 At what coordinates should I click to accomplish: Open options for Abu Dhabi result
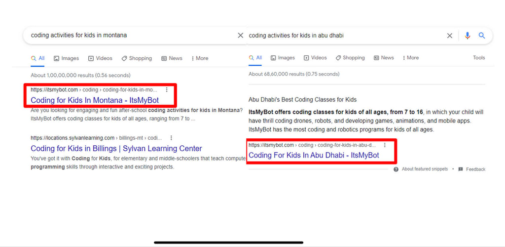click(385, 145)
